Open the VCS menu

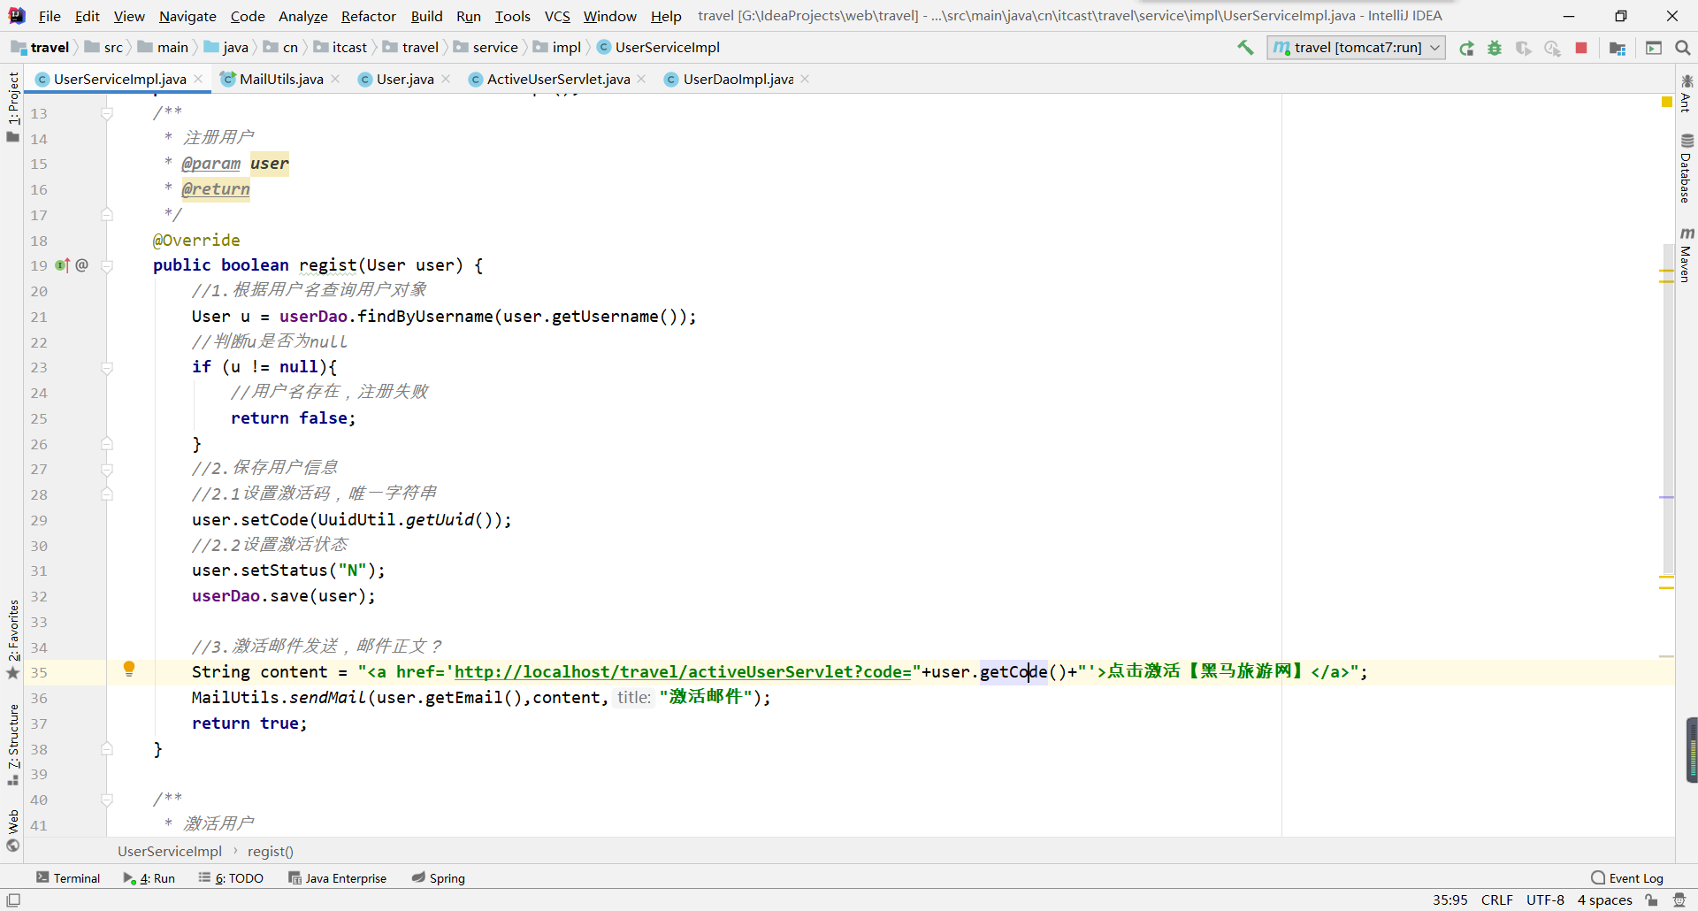(557, 16)
